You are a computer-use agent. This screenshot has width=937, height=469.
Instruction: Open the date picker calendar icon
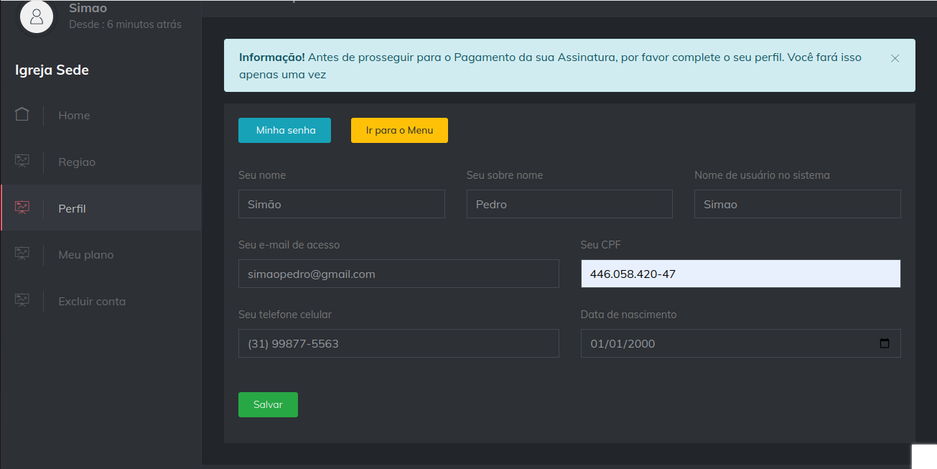click(x=885, y=343)
